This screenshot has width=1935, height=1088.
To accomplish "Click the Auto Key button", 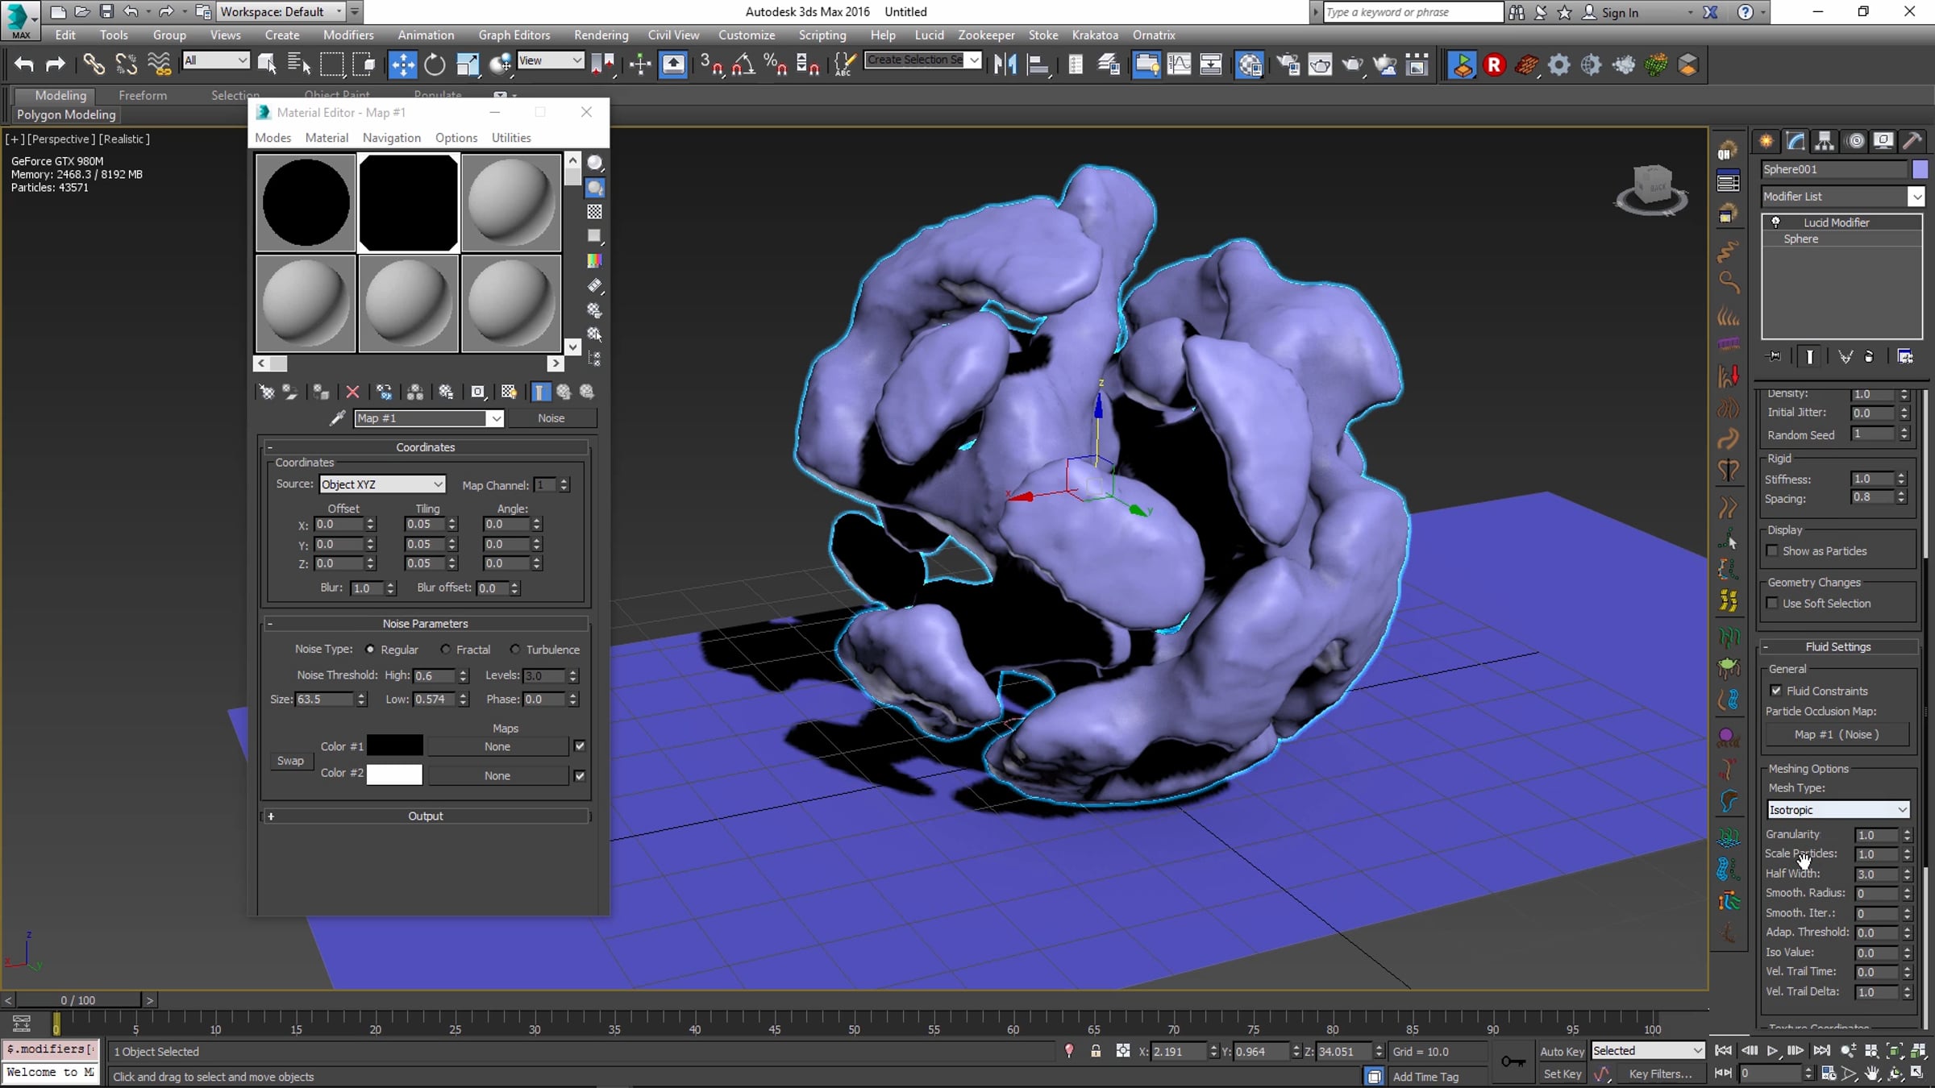I will point(1562,1051).
